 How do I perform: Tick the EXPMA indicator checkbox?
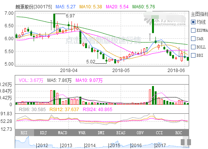click(x=193, y=30)
